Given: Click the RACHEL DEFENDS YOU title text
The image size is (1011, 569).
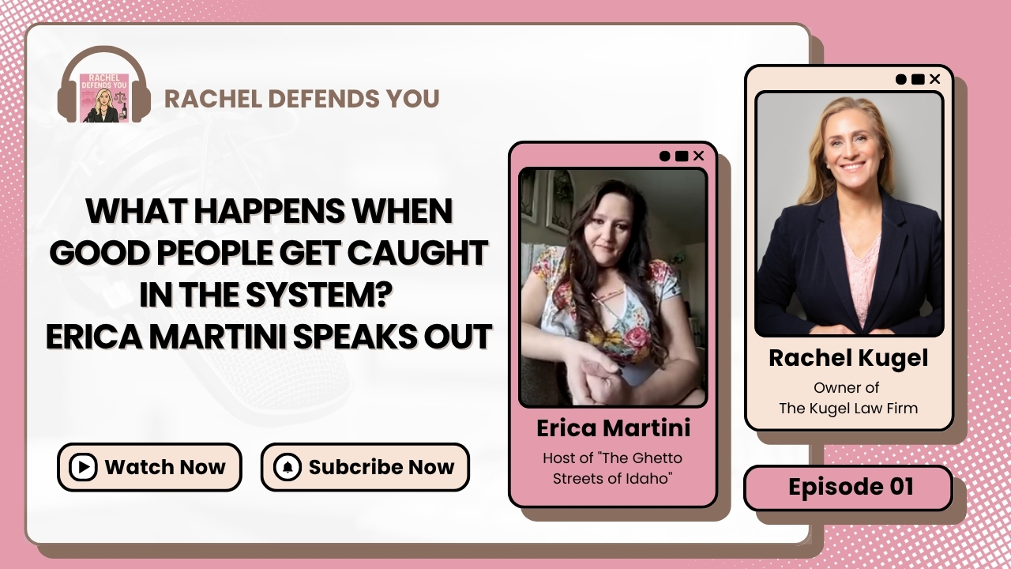Looking at the screenshot, I should click(302, 99).
